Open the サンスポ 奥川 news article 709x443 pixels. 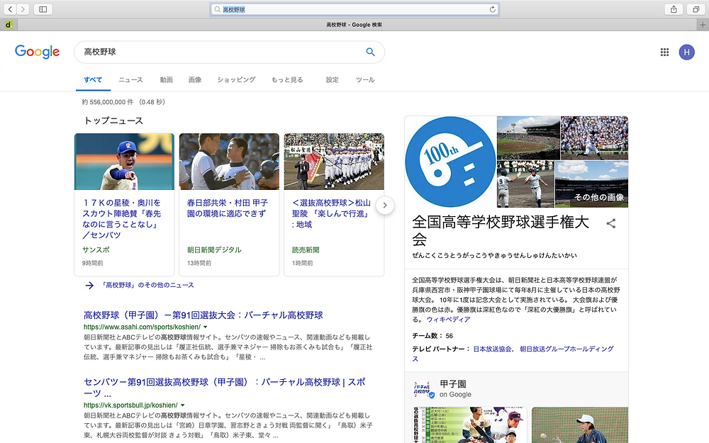click(x=122, y=219)
